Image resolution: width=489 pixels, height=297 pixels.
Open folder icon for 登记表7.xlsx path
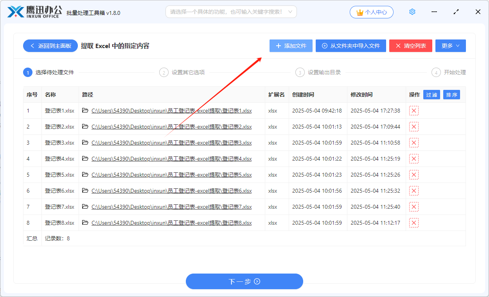[85, 207]
